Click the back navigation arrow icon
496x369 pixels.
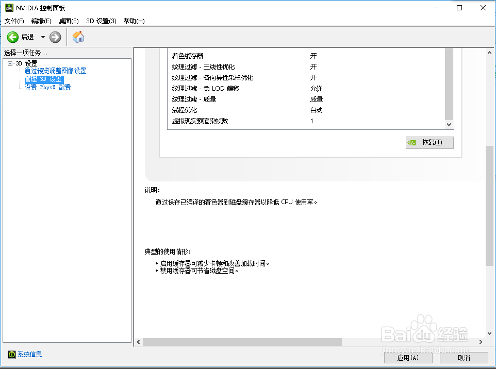click(12, 37)
